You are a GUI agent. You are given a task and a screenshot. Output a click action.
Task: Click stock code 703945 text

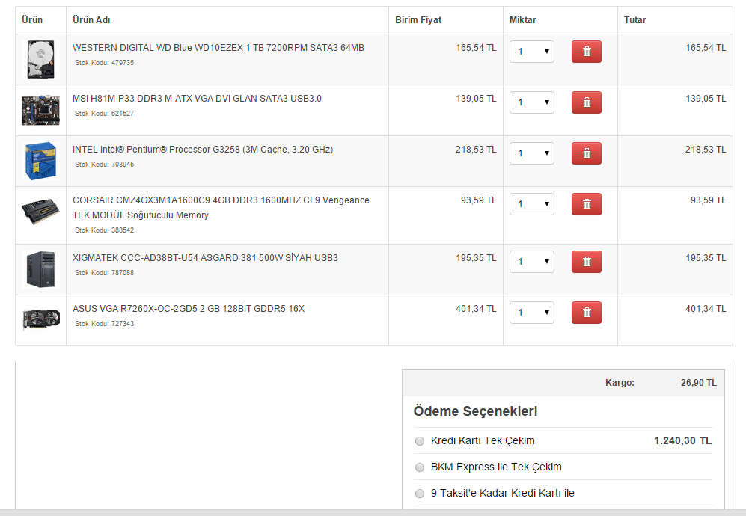pos(104,165)
